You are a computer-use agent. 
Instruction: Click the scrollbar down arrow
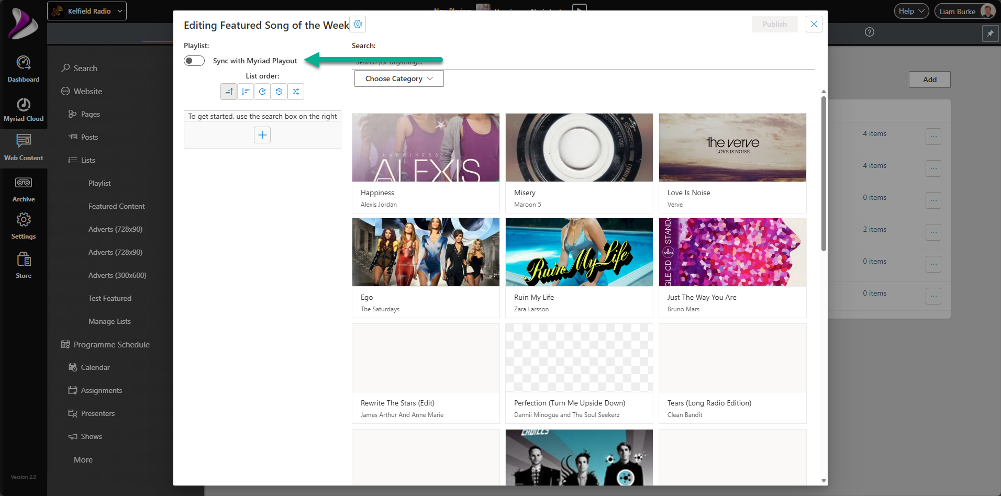[824, 481]
